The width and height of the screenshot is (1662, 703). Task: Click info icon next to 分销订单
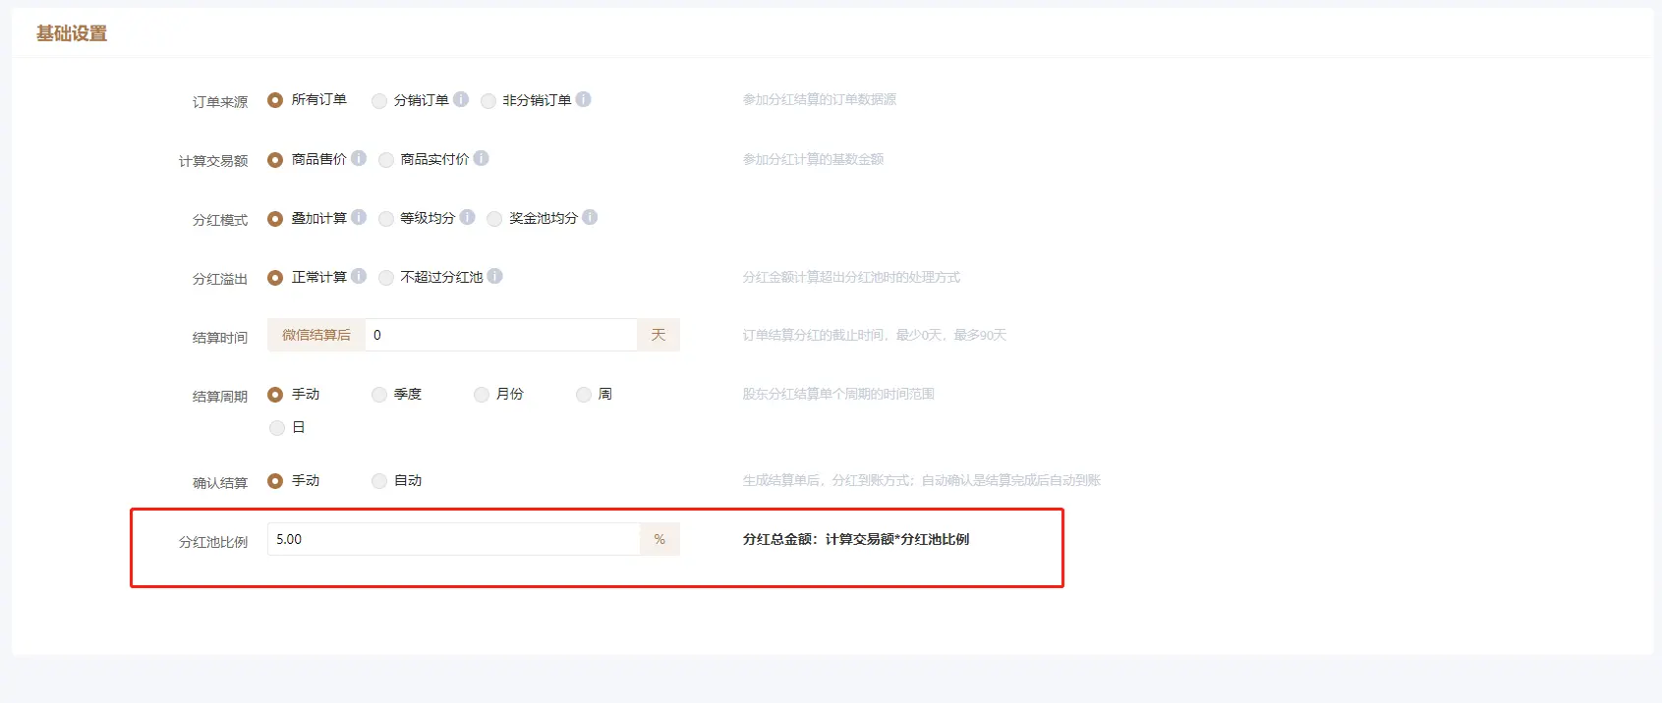tap(461, 99)
